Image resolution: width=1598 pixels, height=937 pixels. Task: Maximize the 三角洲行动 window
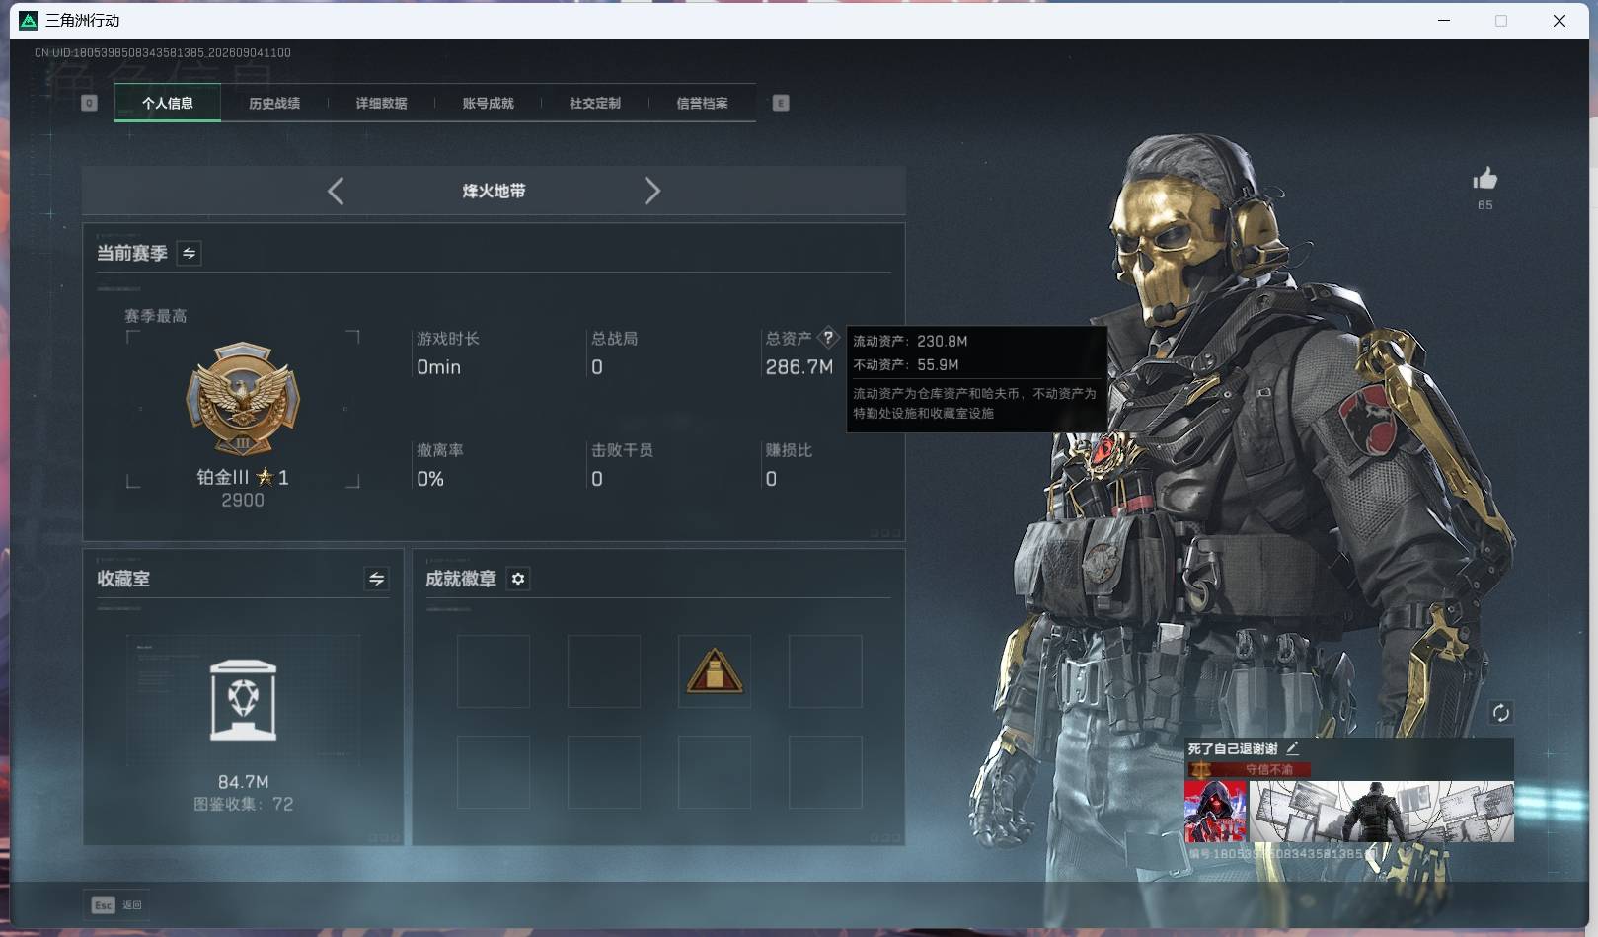coord(1501,21)
